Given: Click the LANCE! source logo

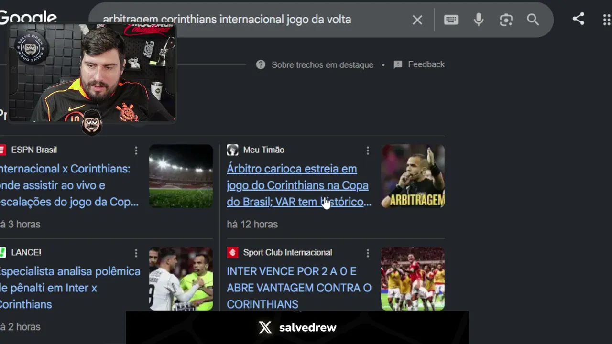Looking at the screenshot, I should coord(2,252).
